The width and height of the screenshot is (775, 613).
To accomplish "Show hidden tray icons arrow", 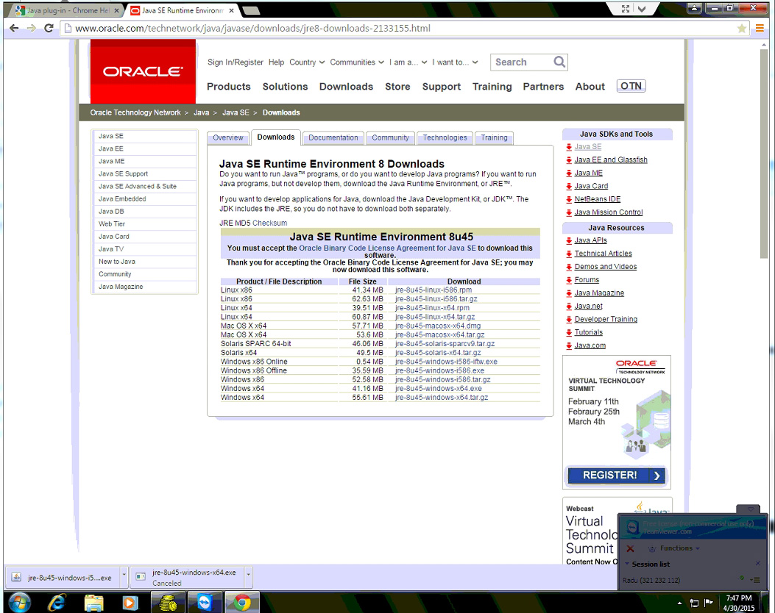I will point(679,603).
